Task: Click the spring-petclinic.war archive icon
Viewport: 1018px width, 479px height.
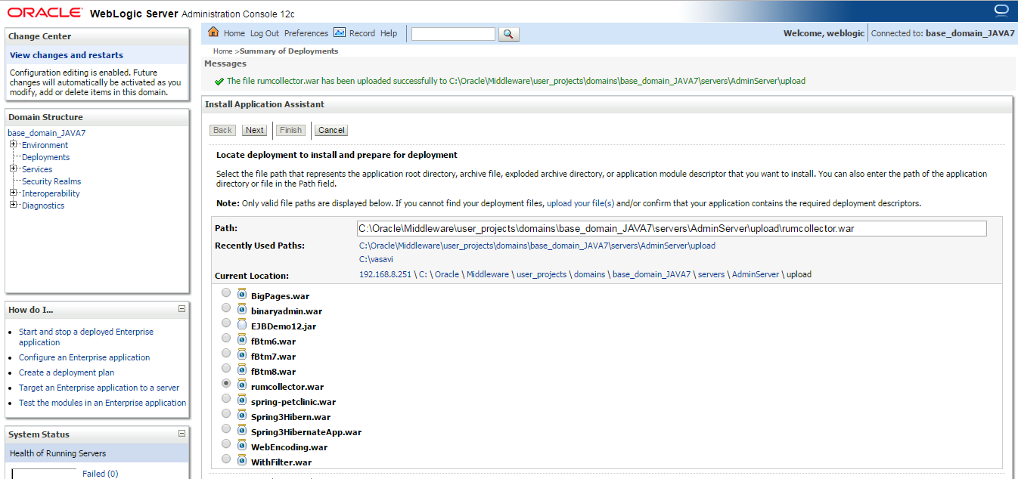Action: pyautogui.click(x=242, y=400)
